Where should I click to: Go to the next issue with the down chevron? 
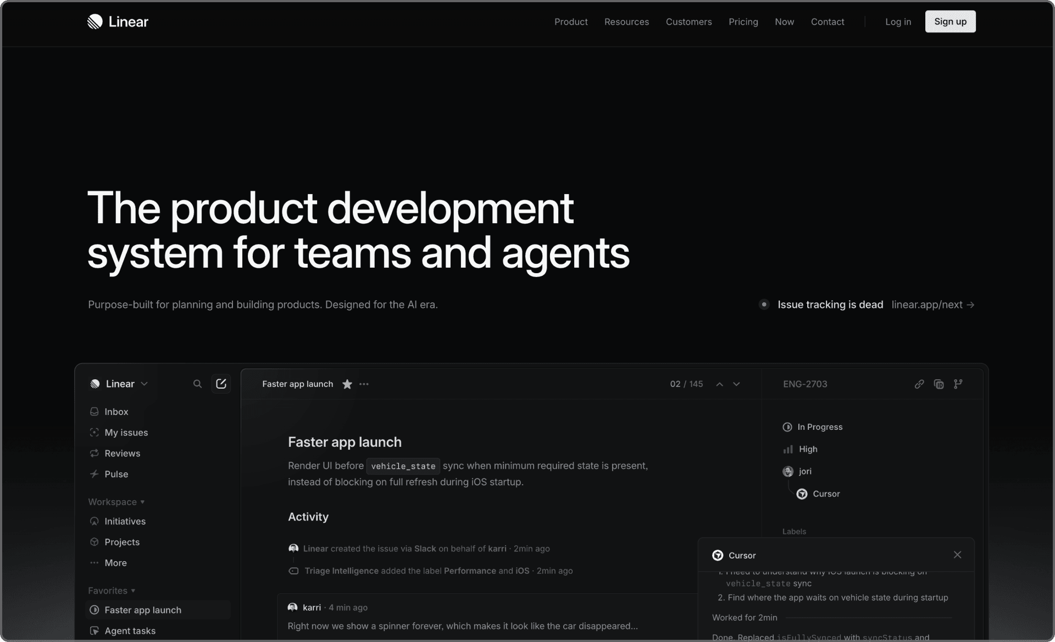(x=736, y=384)
